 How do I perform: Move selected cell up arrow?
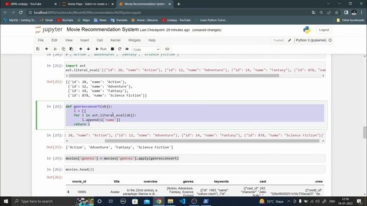(x=80, y=49)
